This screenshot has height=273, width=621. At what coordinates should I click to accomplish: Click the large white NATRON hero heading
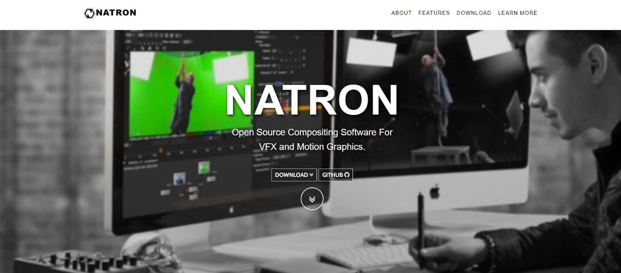tap(312, 100)
